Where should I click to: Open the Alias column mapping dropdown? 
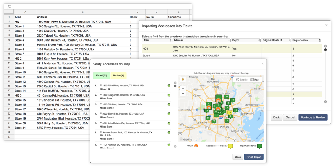pyautogui.click(x=157, y=40)
